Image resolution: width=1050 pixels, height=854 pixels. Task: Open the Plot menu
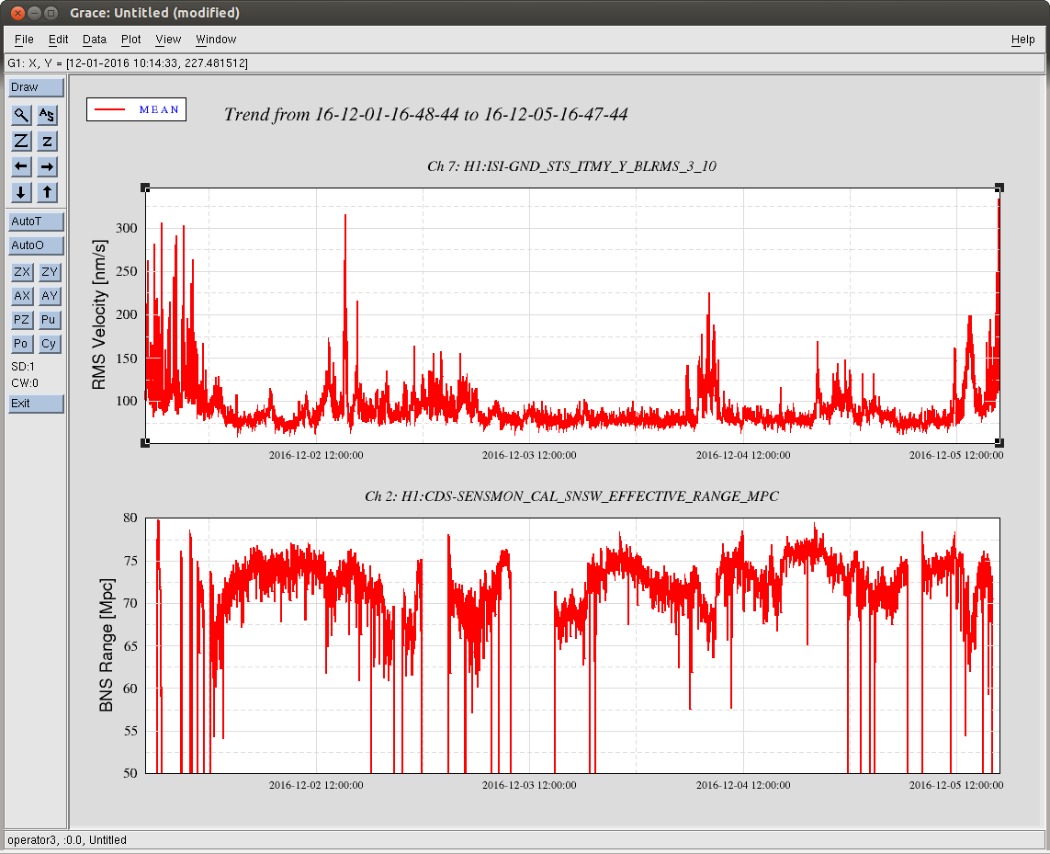point(130,40)
